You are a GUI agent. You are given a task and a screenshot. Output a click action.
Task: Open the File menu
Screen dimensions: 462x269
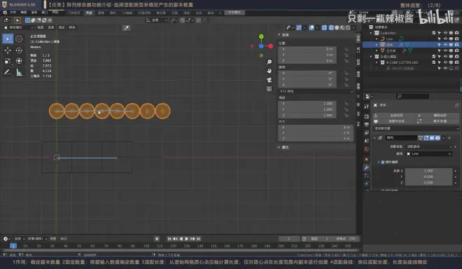click(13, 13)
